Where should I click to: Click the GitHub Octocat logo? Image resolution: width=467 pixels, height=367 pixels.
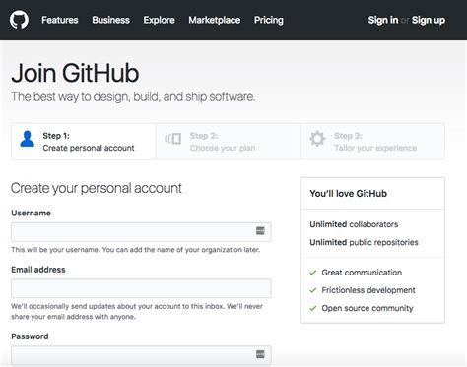click(x=19, y=20)
